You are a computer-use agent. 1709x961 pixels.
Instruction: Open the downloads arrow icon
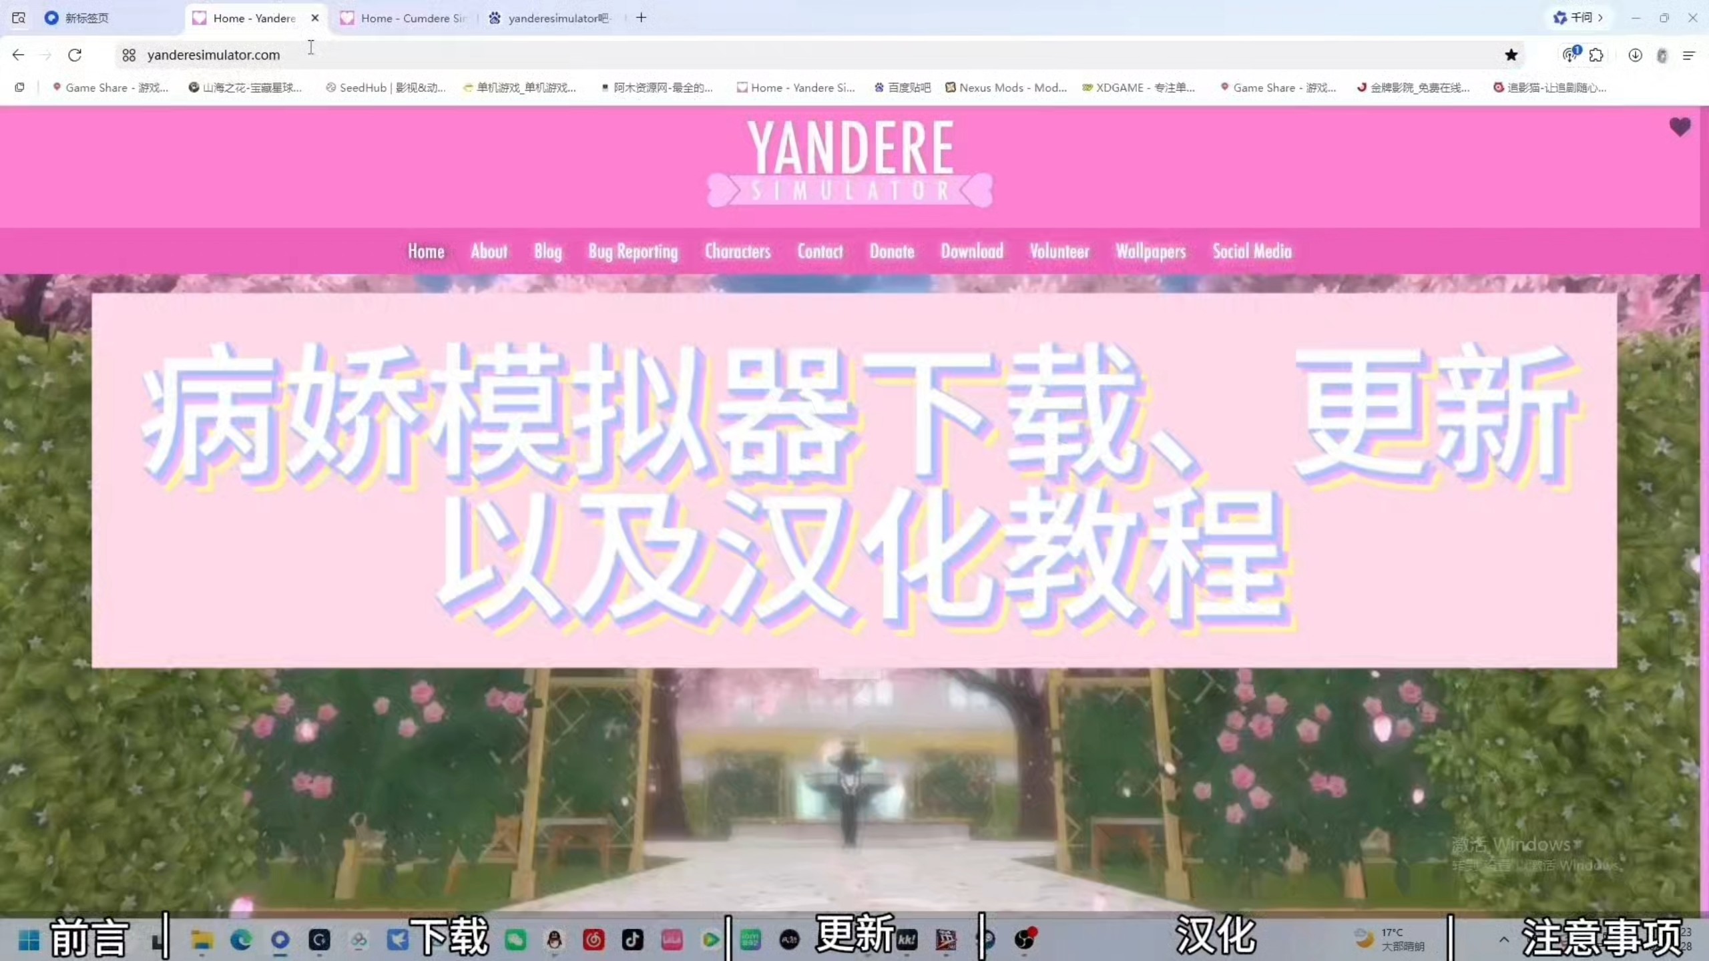(1635, 55)
